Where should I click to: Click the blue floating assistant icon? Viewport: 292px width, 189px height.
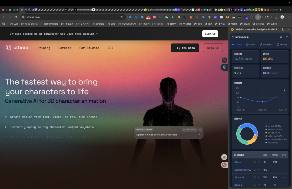[224, 67]
